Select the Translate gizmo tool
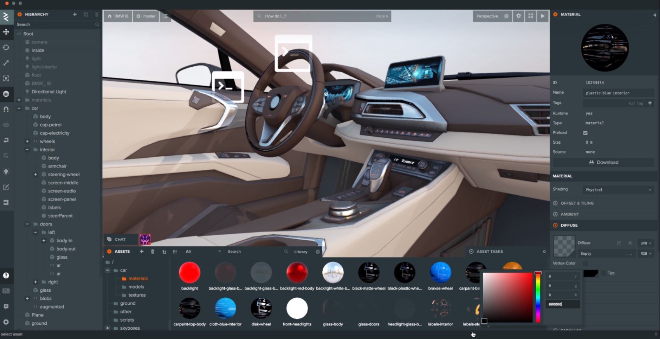660x339 pixels. (6, 32)
